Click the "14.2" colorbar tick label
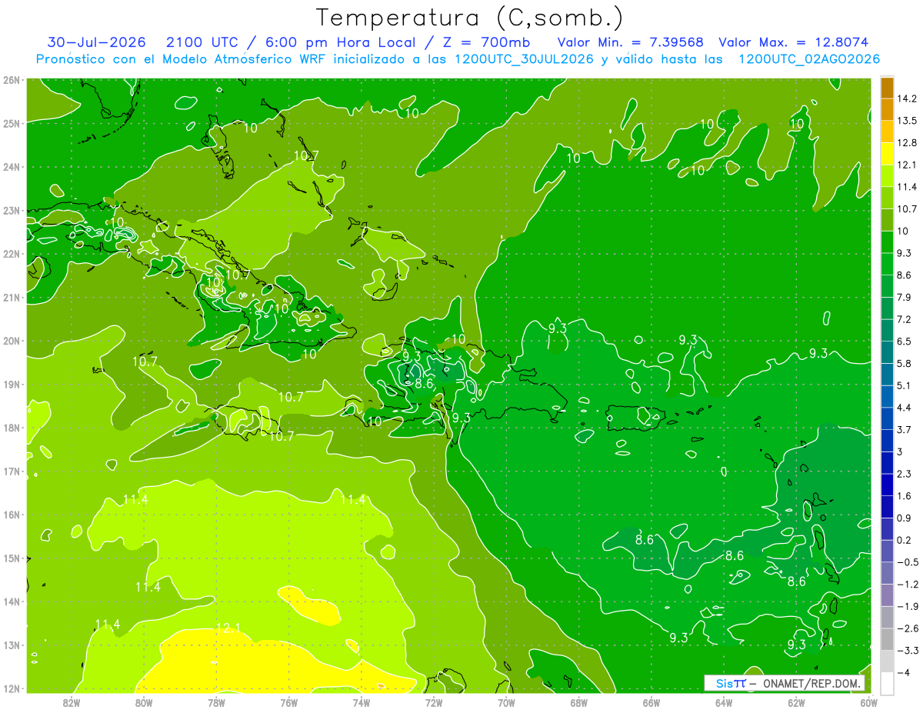The image size is (923, 713). point(906,98)
